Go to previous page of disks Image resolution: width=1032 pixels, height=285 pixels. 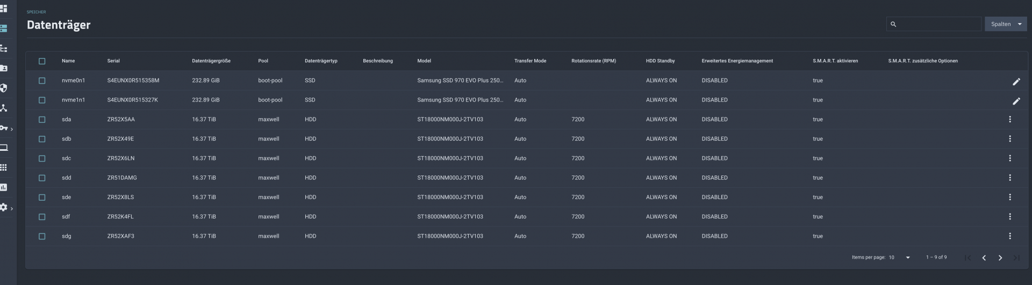(984, 258)
